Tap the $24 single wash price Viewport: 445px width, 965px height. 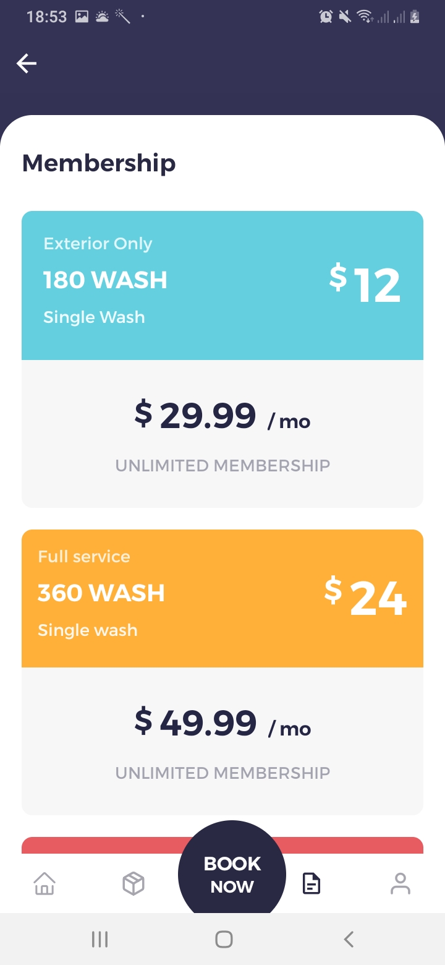coord(365,598)
